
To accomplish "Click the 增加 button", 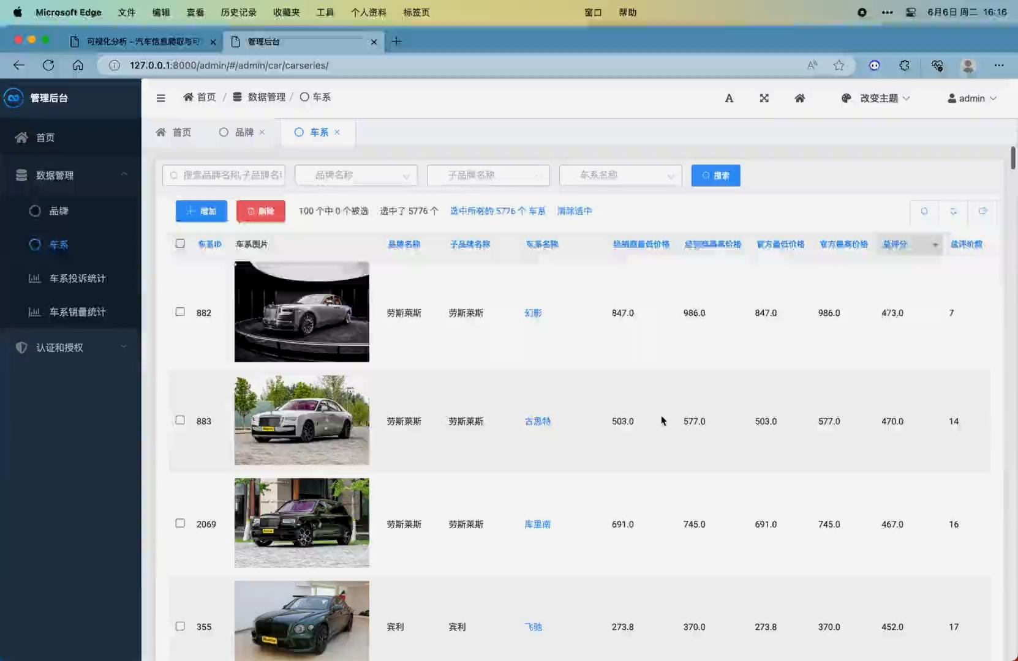I will click(201, 211).
